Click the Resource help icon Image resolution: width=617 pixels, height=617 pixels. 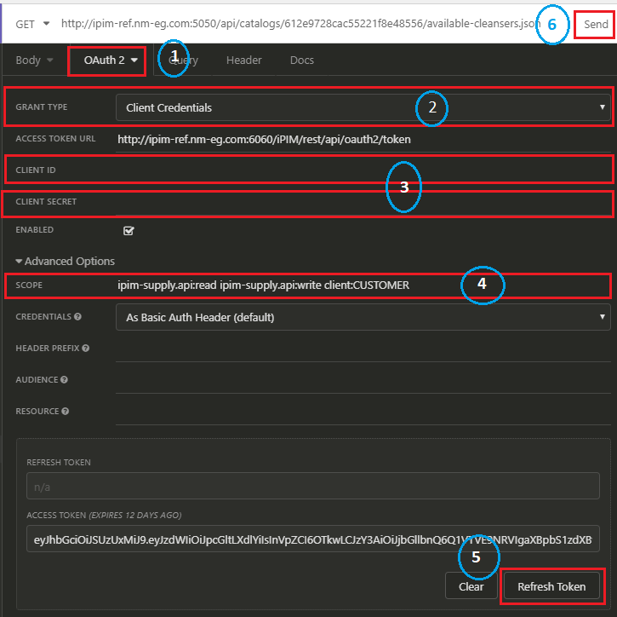[x=66, y=412]
